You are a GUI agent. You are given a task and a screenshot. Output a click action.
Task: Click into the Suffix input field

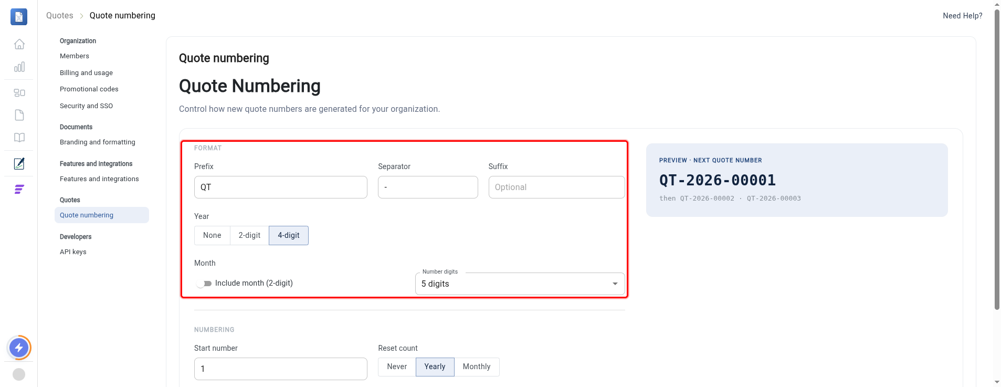click(556, 187)
